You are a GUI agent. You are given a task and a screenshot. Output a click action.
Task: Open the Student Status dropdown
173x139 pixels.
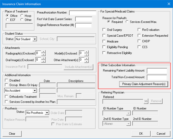pos(34,39)
